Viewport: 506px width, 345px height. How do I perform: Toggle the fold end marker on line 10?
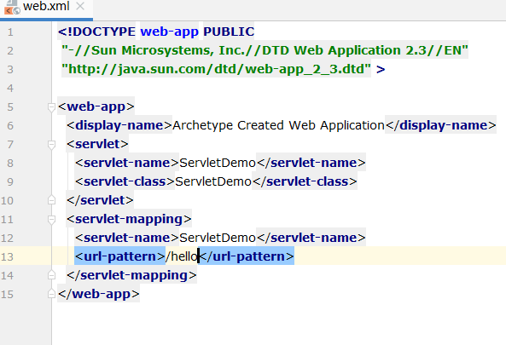tap(51, 200)
